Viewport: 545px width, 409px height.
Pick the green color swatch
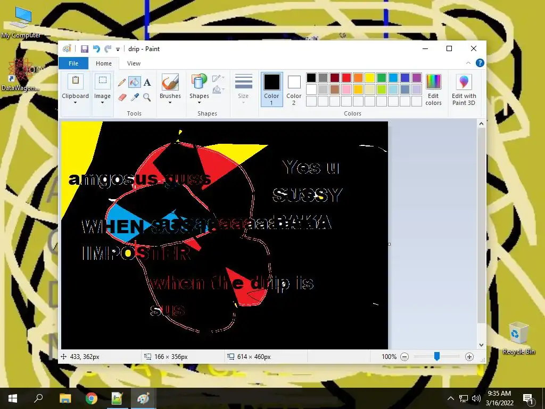(x=382, y=78)
